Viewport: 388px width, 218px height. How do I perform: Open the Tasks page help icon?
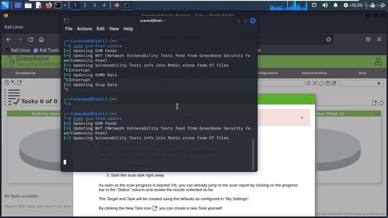click(x=7, y=82)
